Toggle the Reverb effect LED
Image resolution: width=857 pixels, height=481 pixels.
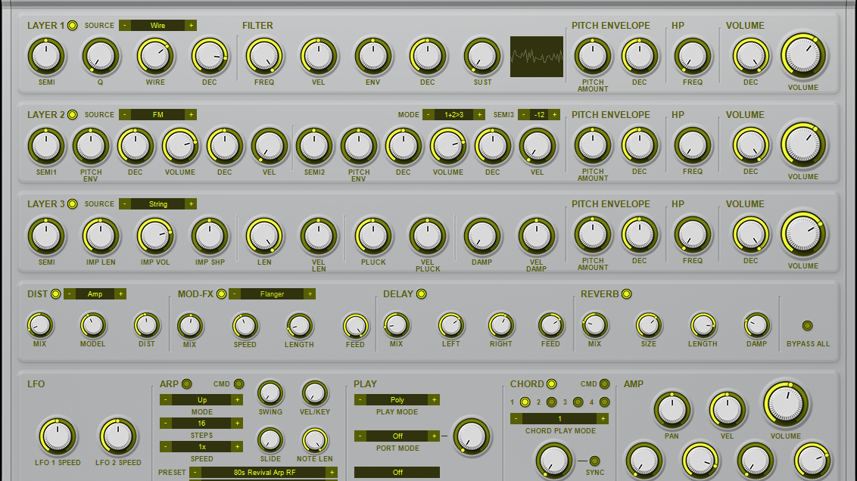[x=626, y=294]
